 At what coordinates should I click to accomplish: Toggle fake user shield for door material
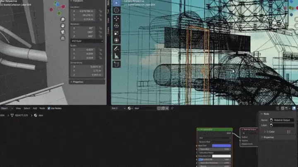159,108
